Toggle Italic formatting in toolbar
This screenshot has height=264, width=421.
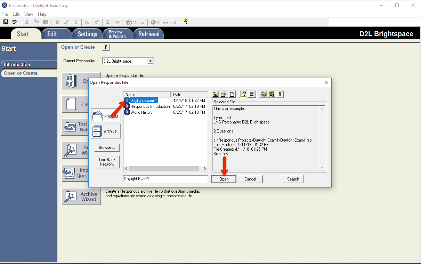coord(67,22)
